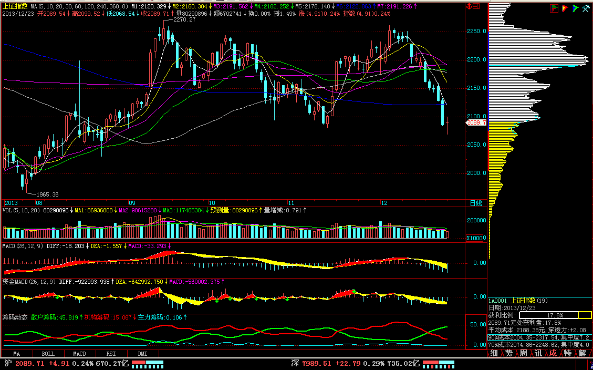The image size is (593, 370).
Task: Click the Shenzhen red-cyan market breadth bar
Action: tap(439, 364)
